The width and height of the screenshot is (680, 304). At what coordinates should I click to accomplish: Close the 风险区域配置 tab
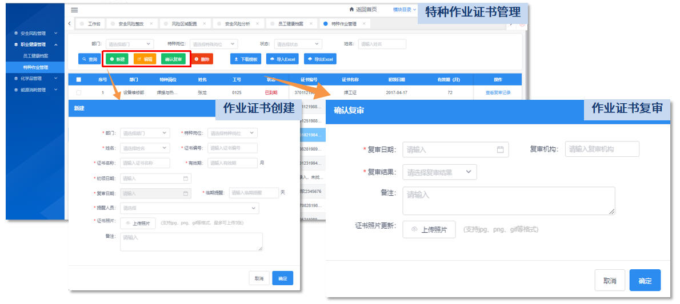[204, 24]
